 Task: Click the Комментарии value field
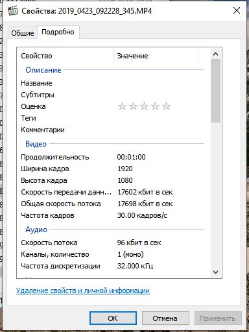click(x=160, y=130)
